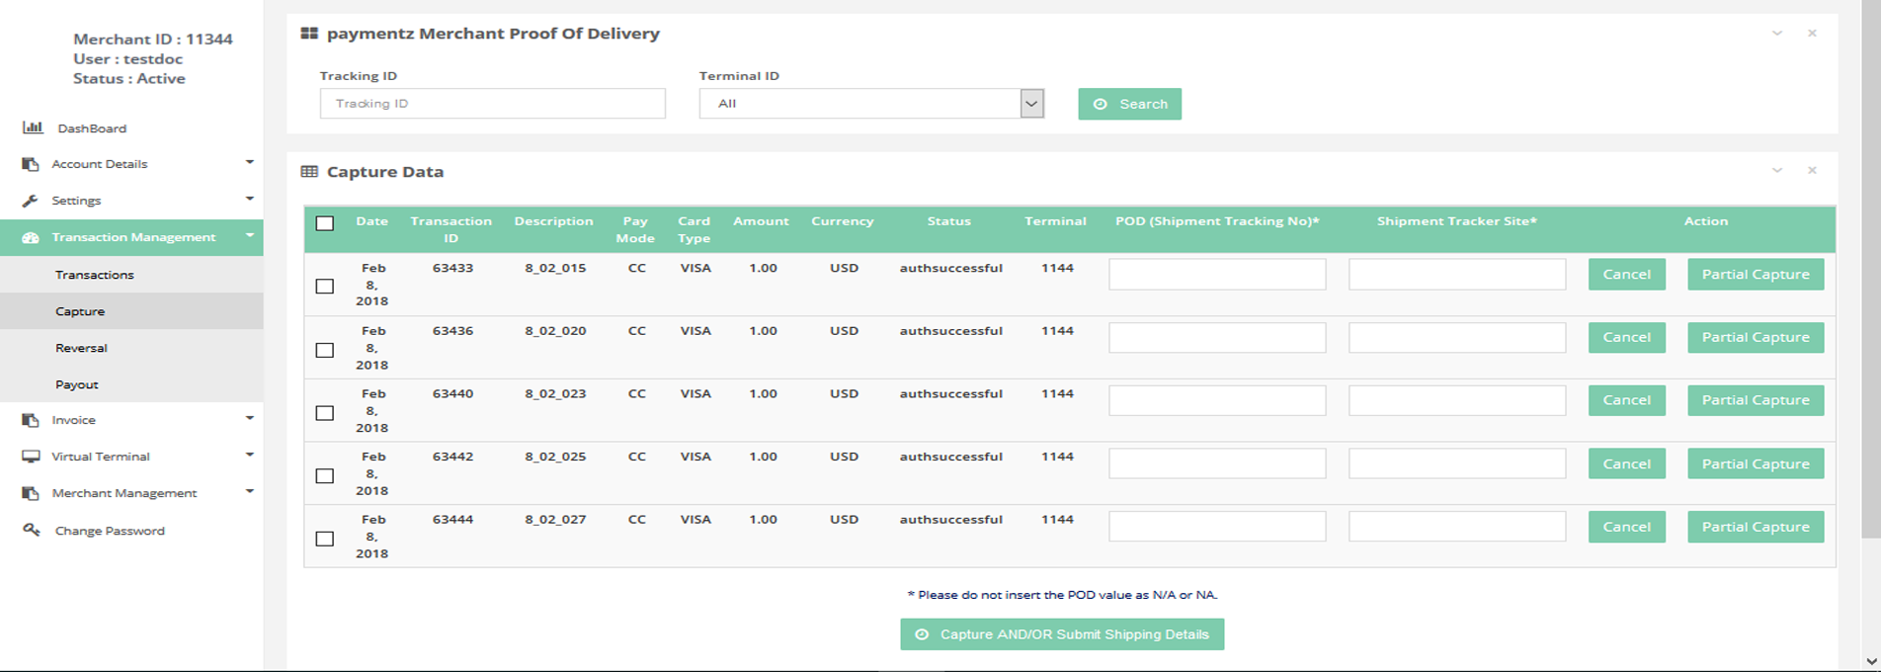The height and width of the screenshot is (672, 1881).
Task: Click the DashBoard bar chart icon
Action: click(33, 127)
